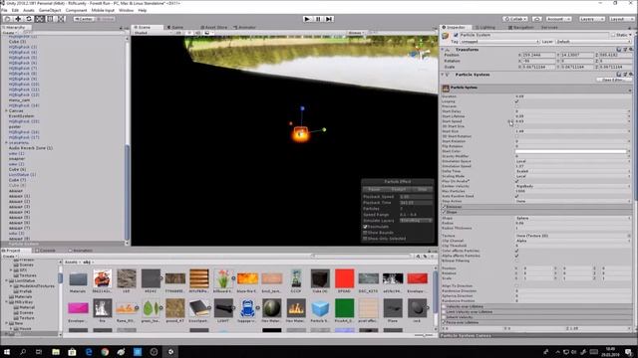This screenshot has width=638, height=358.
Task: Select the red SPEAD asset thumbnail
Action: pyautogui.click(x=345, y=278)
